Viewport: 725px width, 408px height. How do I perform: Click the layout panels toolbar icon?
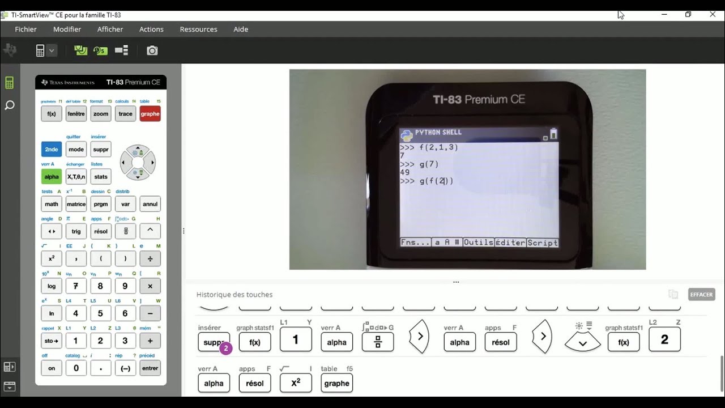pos(121,50)
